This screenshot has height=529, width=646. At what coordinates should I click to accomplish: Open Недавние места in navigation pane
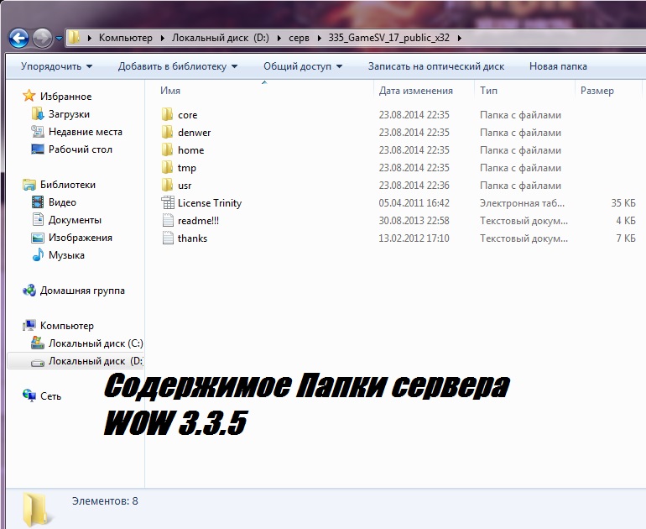click(86, 132)
